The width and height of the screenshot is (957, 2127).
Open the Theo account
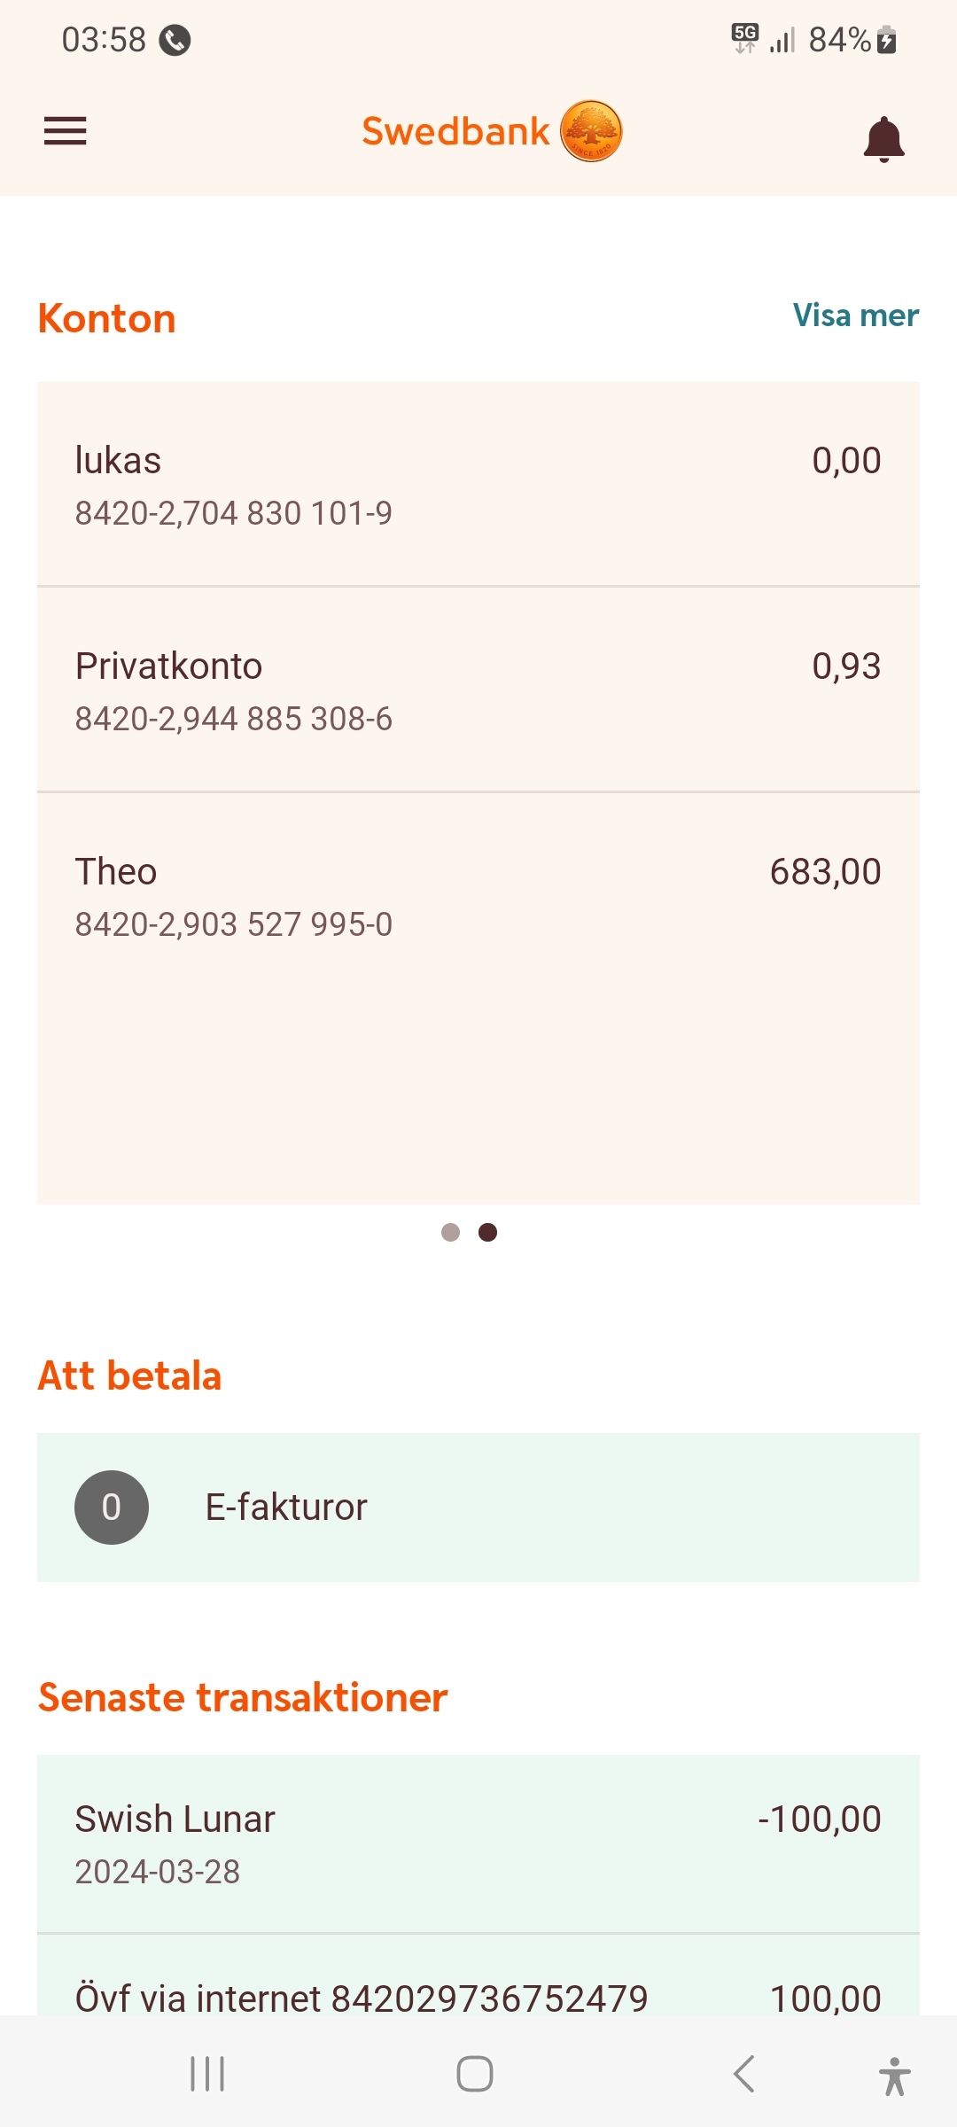pyautogui.click(x=478, y=895)
